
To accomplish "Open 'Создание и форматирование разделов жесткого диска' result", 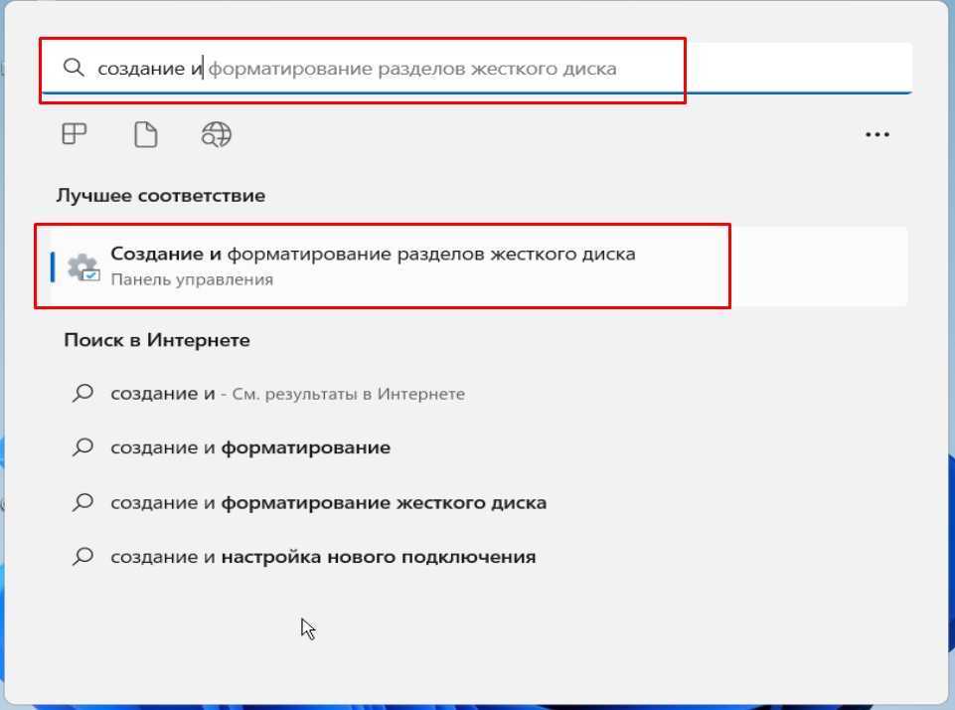I will pyautogui.click(x=373, y=255).
